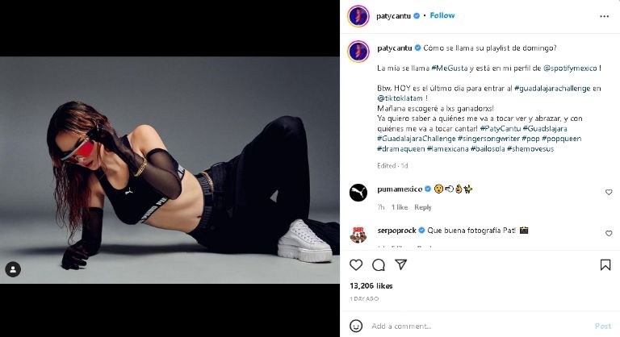Like the pumamexico comment
620x337 pixels.
click(609, 193)
